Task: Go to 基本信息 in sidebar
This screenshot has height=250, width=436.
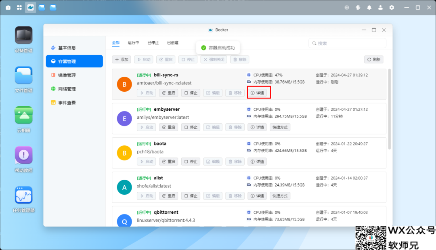Action: (x=74, y=48)
